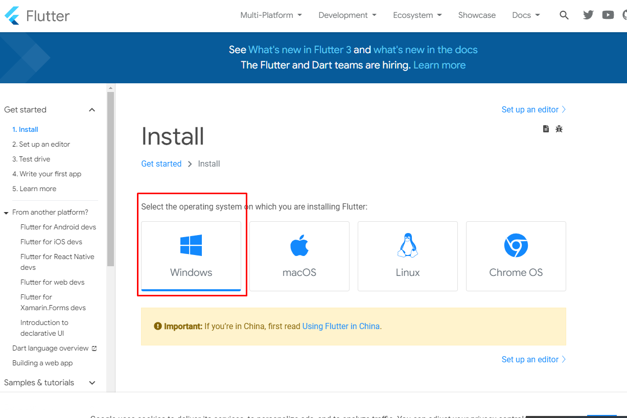Select the macOS Apple logo card

click(299, 256)
